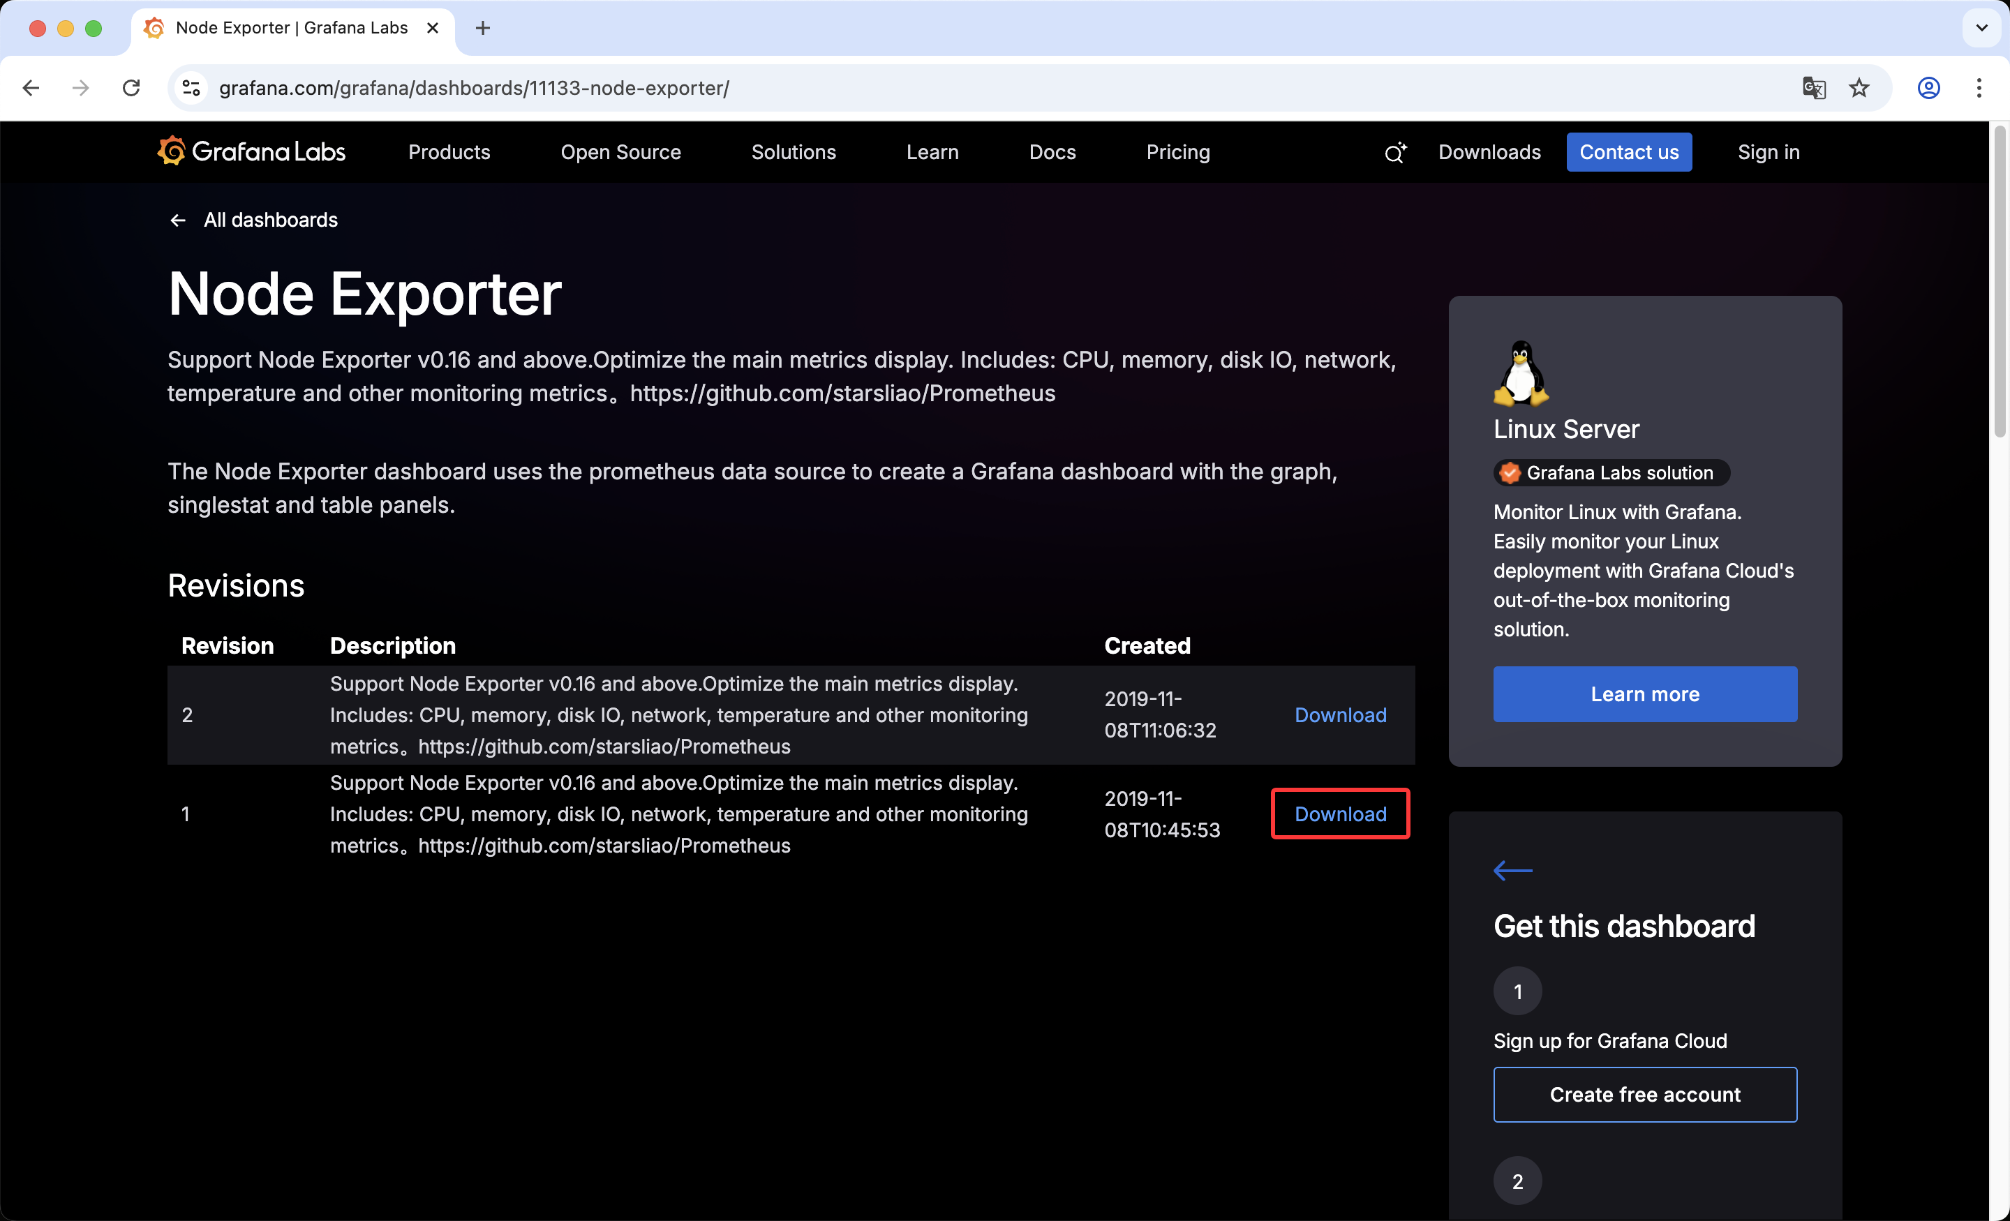Expand the tab search dropdown arrow
The image size is (2010, 1221).
click(x=1981, y=29)
